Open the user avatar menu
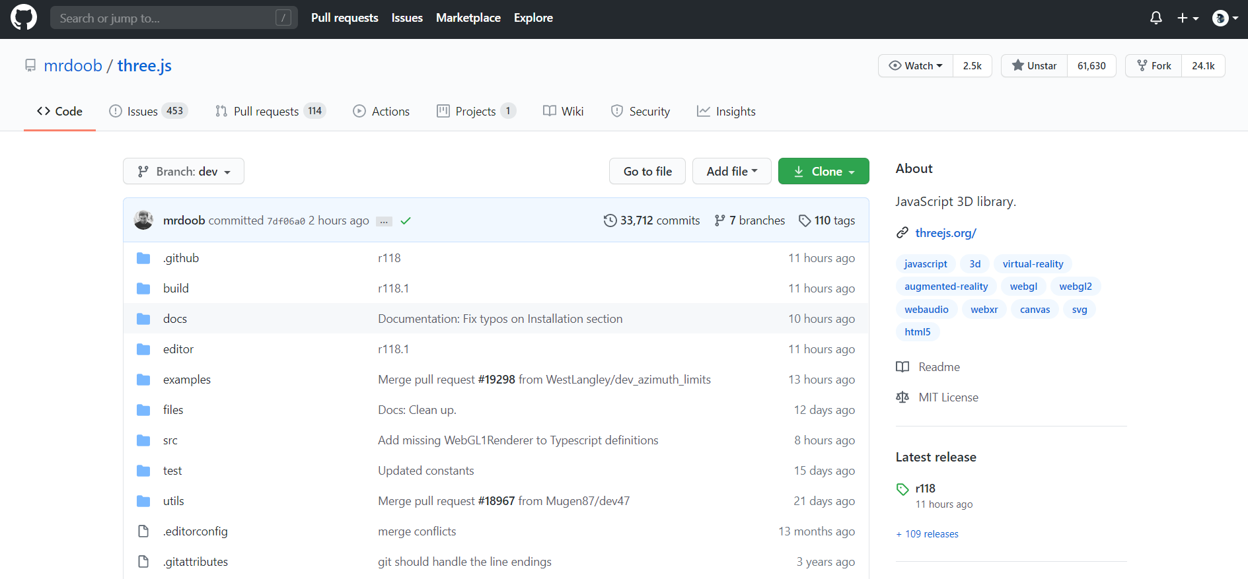This screenshot has height=579, width=1248. coord(1225,18)
